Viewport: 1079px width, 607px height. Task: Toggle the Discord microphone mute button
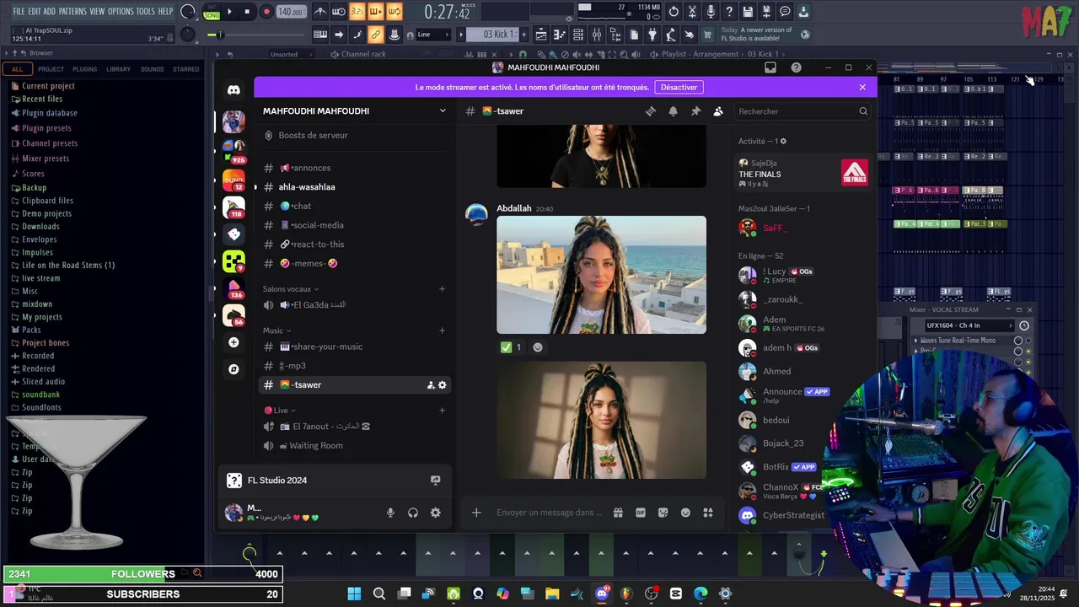coord(390,513)
